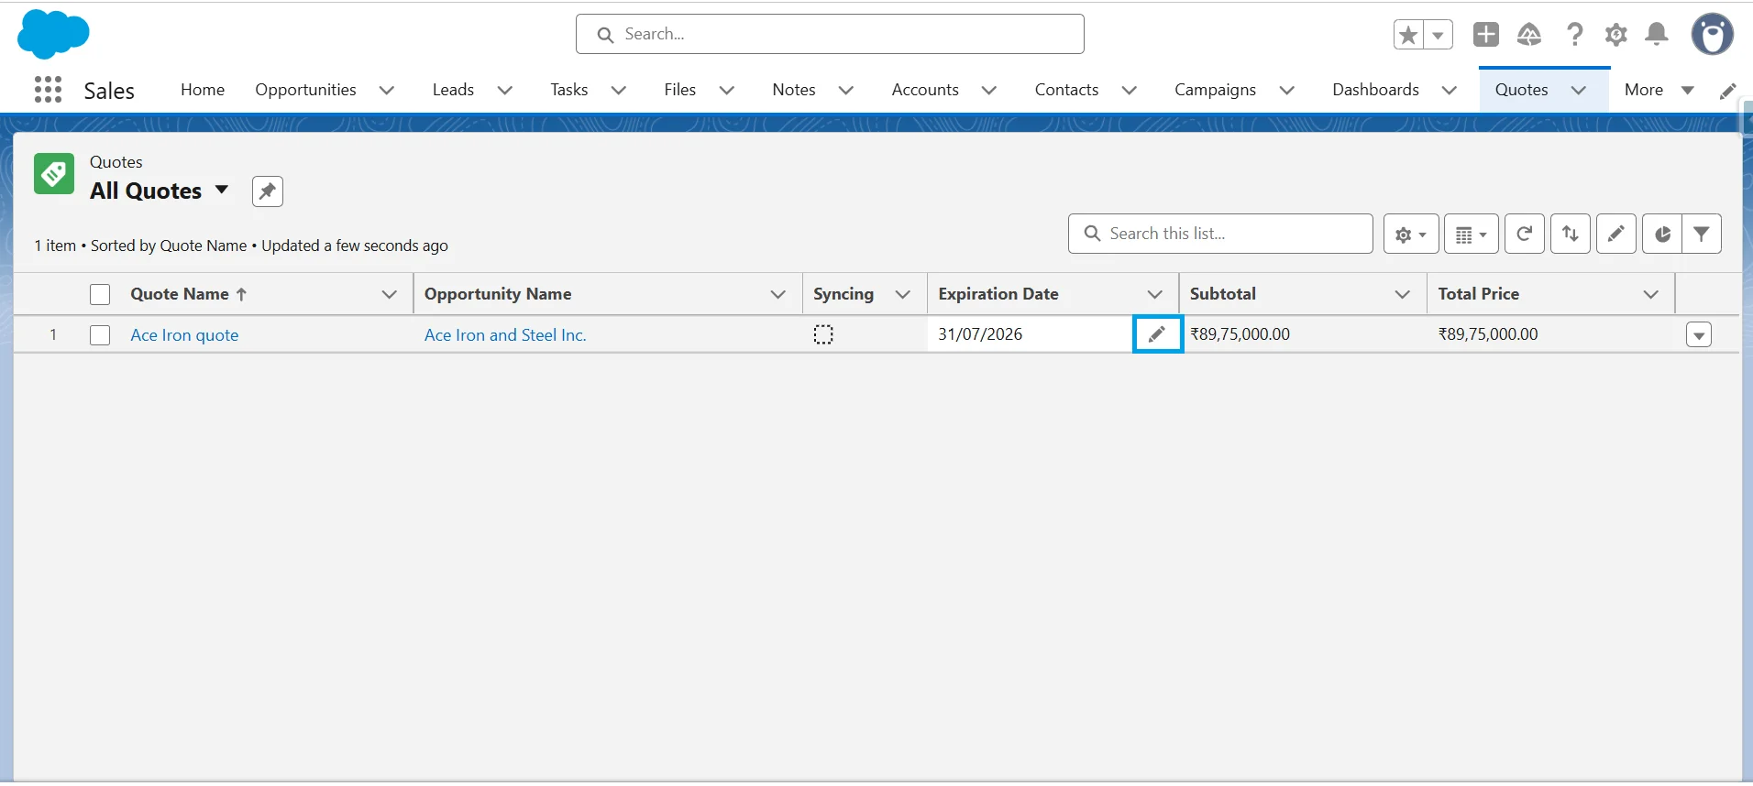Expand the Opportunities tab chevron
1753x786 pixels.
387,90
